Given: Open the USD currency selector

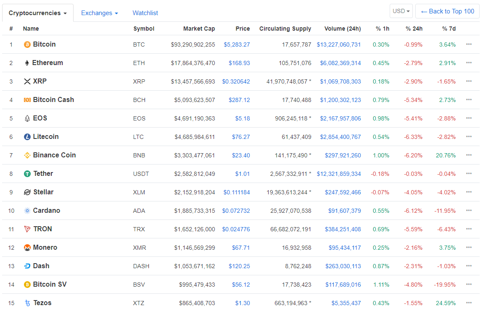Looking at the screenshot, I should coord(401,11).
